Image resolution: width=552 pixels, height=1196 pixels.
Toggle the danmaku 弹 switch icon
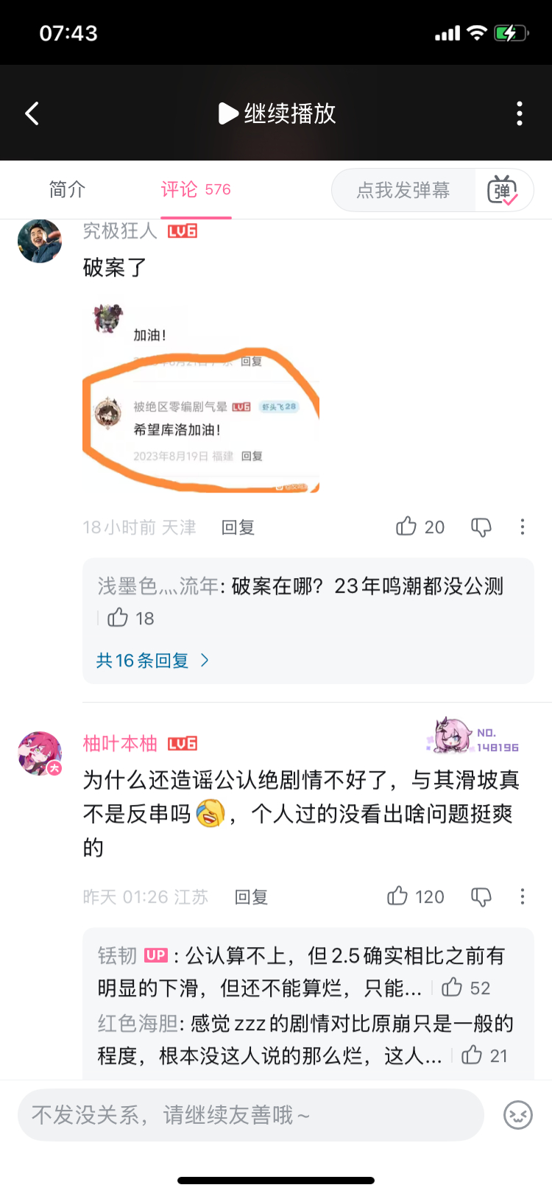(503, 190)
